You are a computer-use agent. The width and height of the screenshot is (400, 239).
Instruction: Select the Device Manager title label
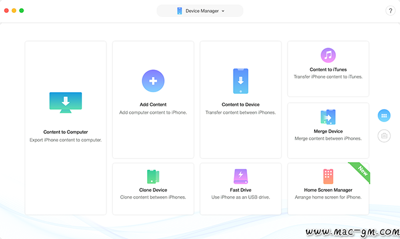(202, 11)
